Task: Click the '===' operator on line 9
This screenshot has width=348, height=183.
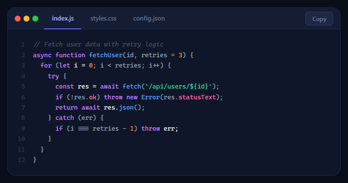Action: coord(83,129)
